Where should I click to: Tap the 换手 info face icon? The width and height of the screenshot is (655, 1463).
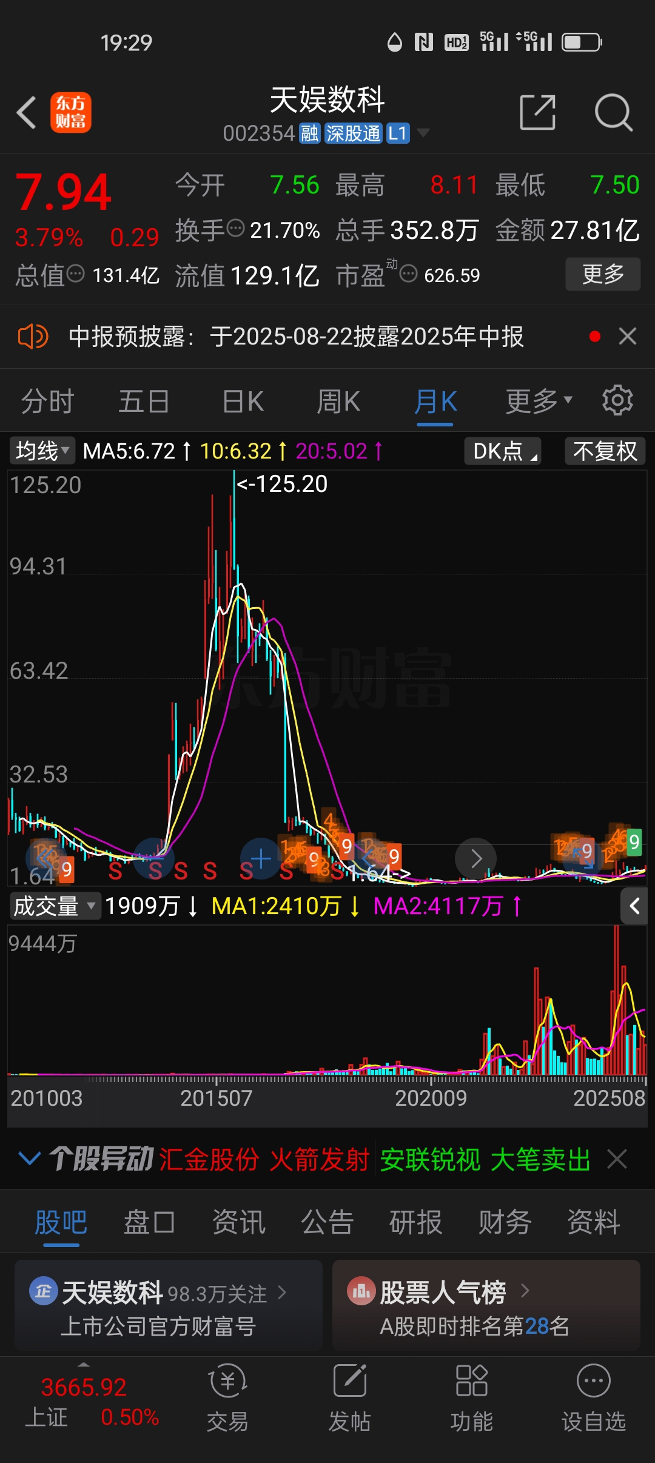(235, 229)
